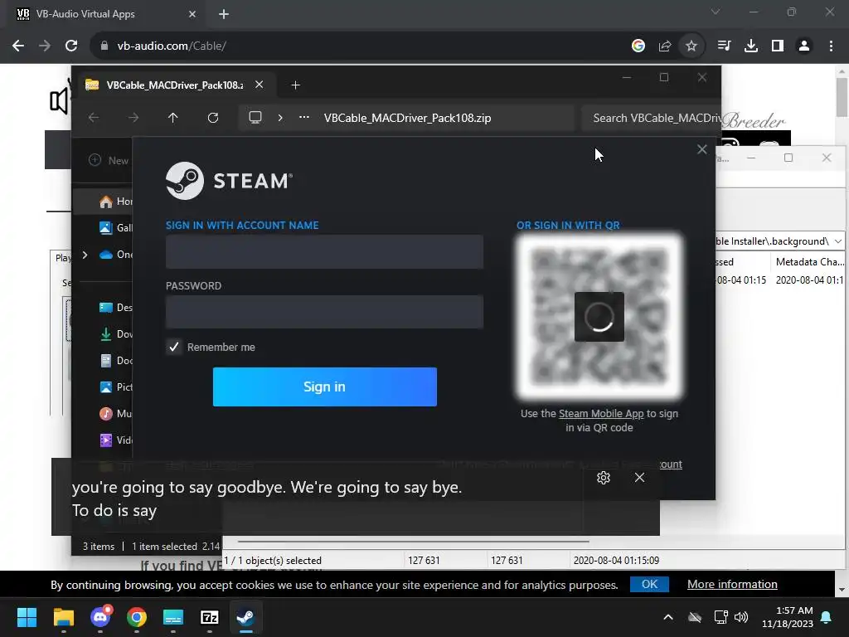Open Chrome downloads icon
849x637 pixels.
[750, 46]
